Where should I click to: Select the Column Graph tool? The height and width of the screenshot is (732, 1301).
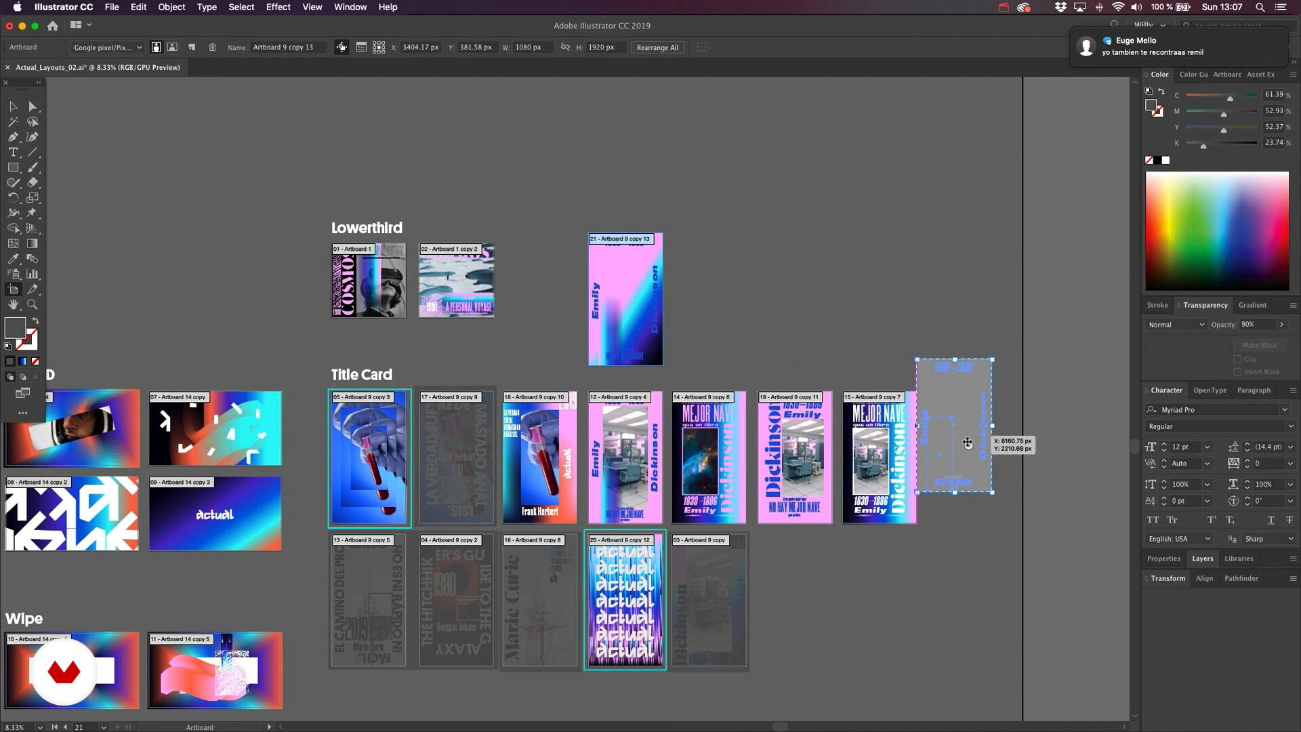tap(33, 274)
